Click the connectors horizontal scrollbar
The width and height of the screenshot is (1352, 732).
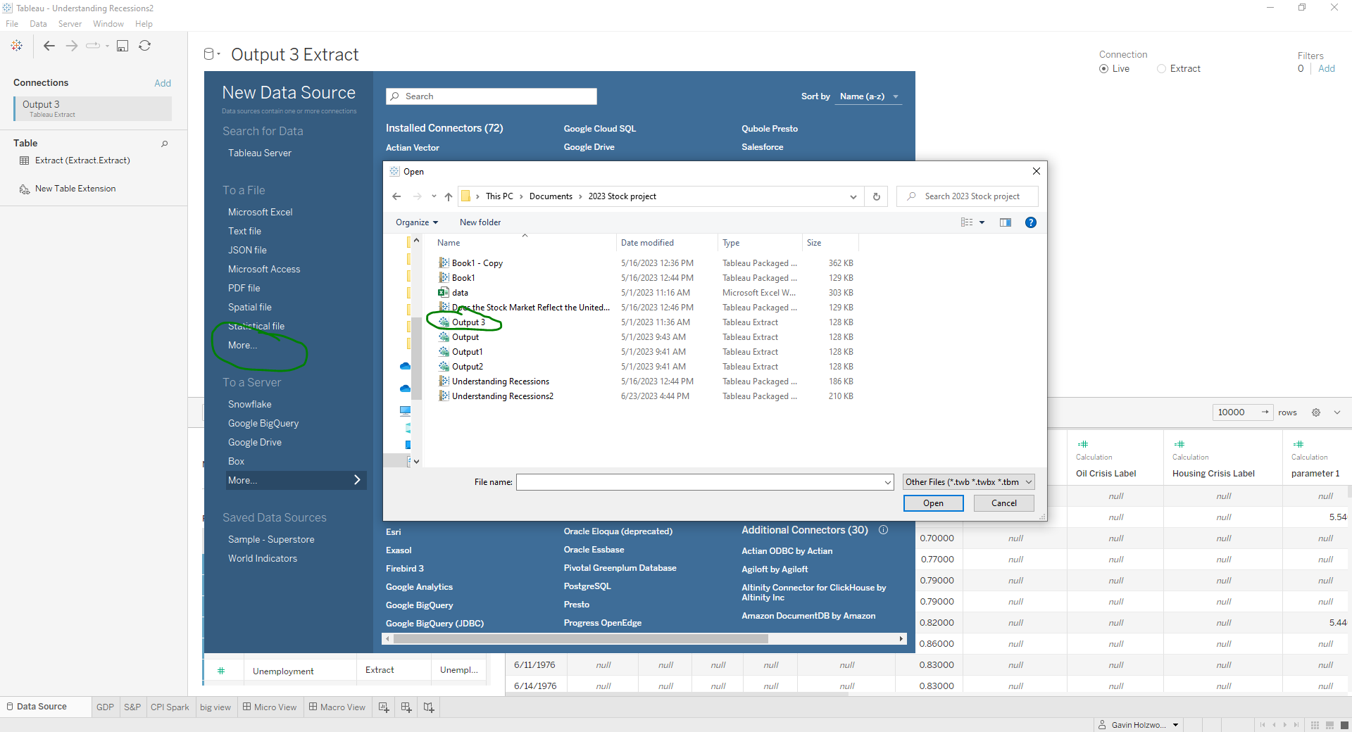click(x=580, y=639)
